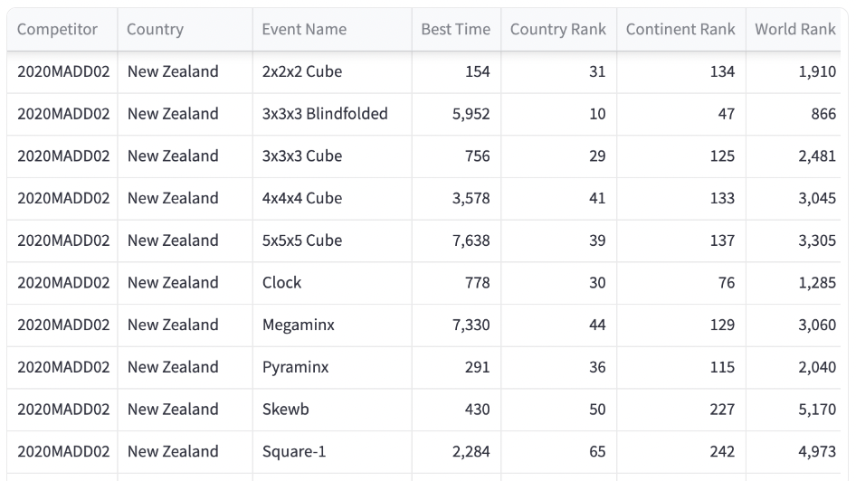Image resolution: width=856 pixels, height=481 pixels.
Task: Click the Square-1 event cell
Action: (x=294, y=451)
